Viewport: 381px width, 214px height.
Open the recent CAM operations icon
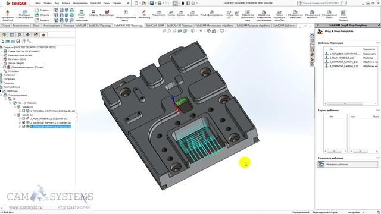point(24,12)
